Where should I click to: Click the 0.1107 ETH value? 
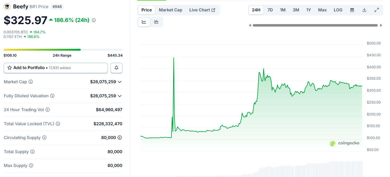(13, 37)
